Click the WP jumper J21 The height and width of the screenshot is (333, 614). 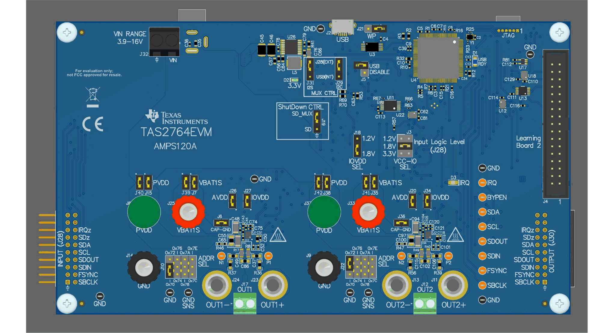(376, 29)
